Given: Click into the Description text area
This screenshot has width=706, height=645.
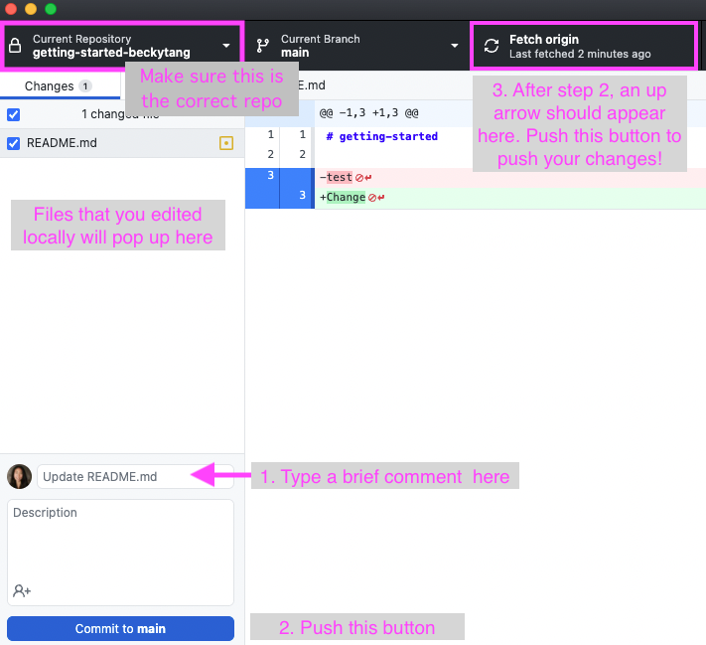Looking at the screenshot, I should (120, 542).
